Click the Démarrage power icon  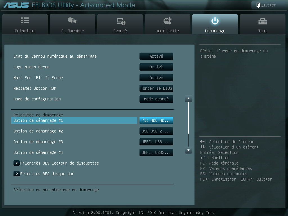coord(215,21)
